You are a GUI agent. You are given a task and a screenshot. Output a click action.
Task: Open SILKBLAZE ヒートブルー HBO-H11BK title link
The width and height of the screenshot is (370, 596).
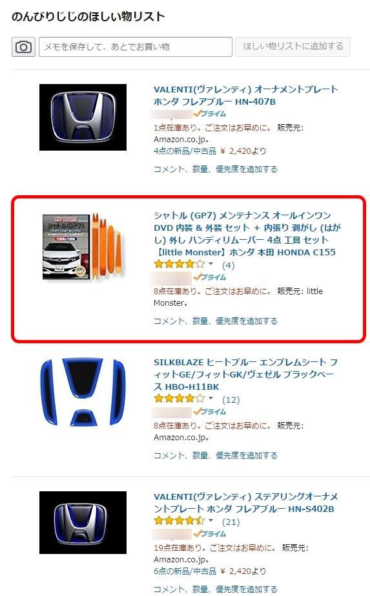tap(245, 374)
